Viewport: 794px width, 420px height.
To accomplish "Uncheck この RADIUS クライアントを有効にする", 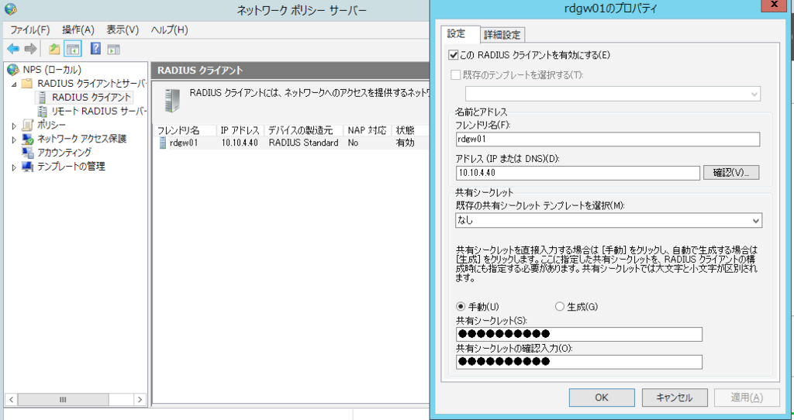I will click(454, 55).
